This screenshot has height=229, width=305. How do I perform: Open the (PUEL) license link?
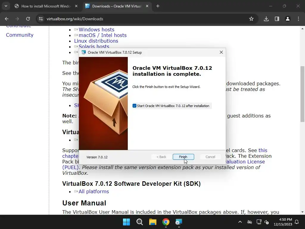pyautogui.click(x=70, y=167)
